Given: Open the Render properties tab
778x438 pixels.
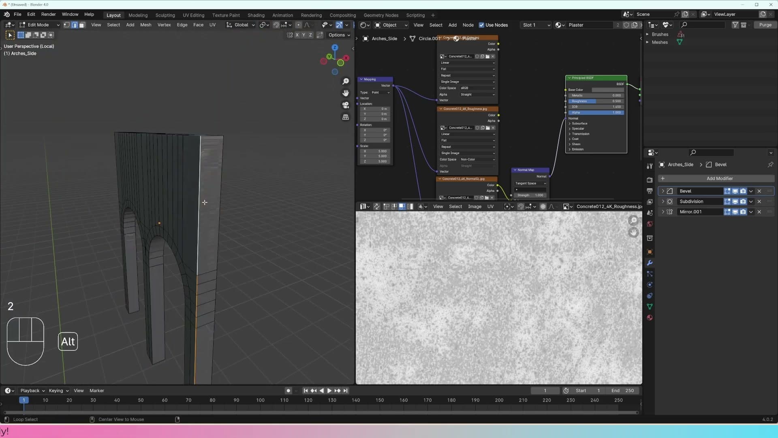Looking at the screenshot, I should [650, 180].
